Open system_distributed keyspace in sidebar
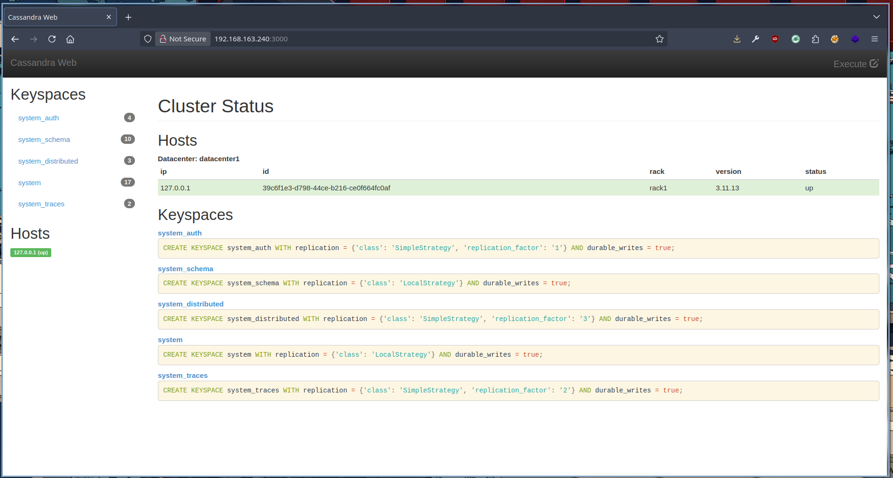The image size is (893, 478). pyautogui.click(x=48, y=161)
